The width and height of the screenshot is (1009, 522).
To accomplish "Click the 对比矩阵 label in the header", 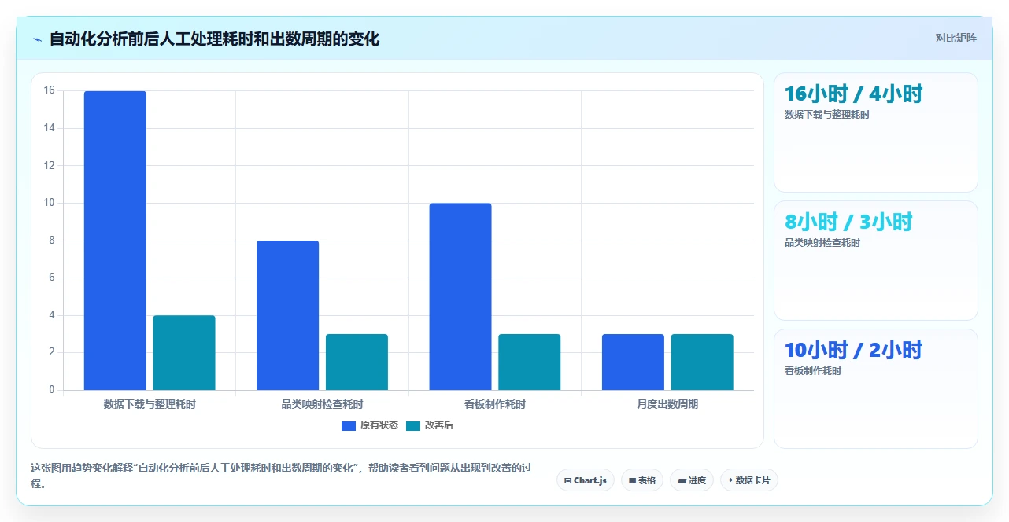I will pyautogui.click(x=955, y=38).
